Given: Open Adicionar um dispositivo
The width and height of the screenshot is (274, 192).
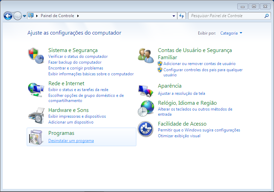Looking at the screenshot, I should pos(71,122).
